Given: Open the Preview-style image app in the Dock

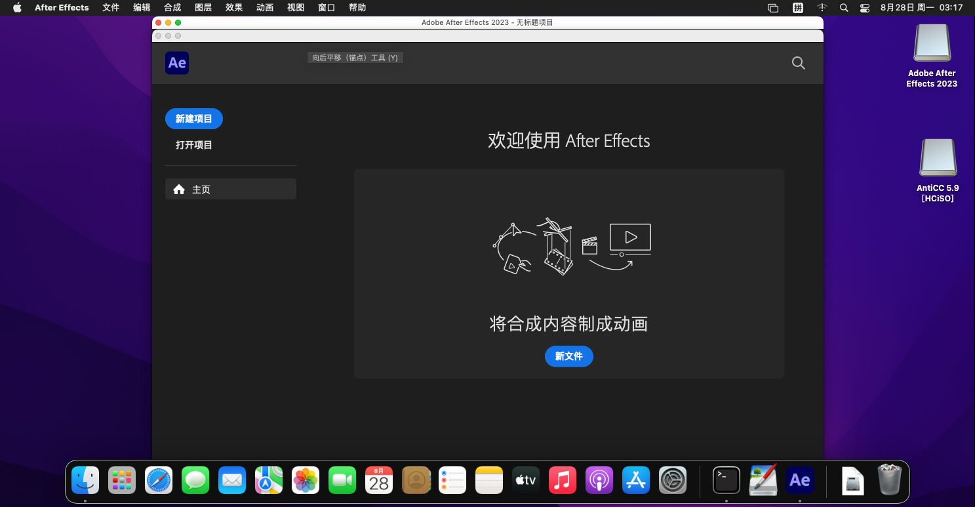Looking at the screenshot, I should [x=763, y=480].
